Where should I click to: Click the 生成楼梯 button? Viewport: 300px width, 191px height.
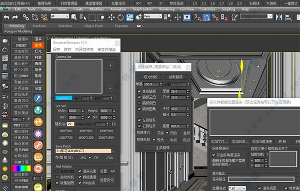tap(162, 148)
